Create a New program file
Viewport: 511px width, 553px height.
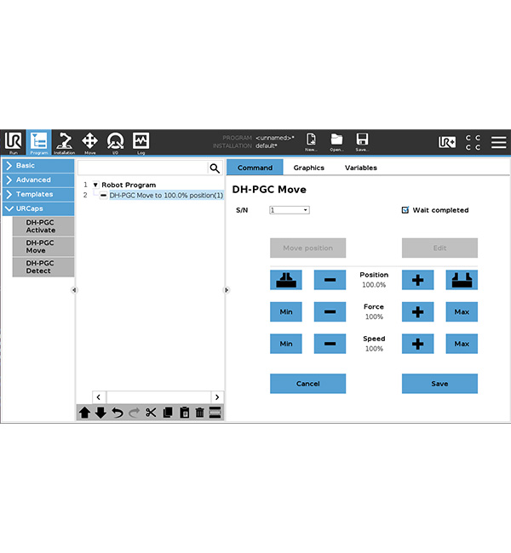[x=311, y=142]
